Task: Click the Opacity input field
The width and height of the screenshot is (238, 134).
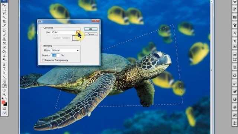Action: pos(55,55)
